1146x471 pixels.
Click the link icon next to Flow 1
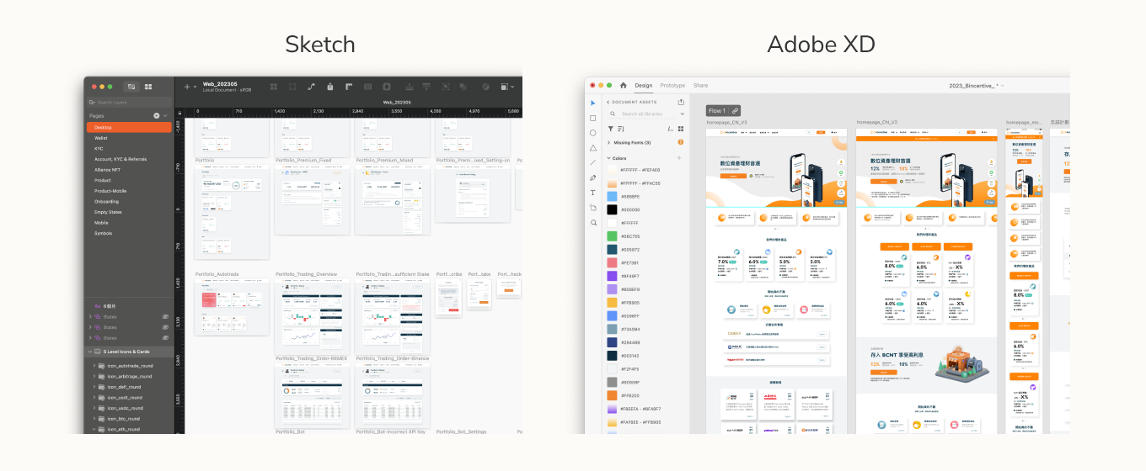click(735, 110)
